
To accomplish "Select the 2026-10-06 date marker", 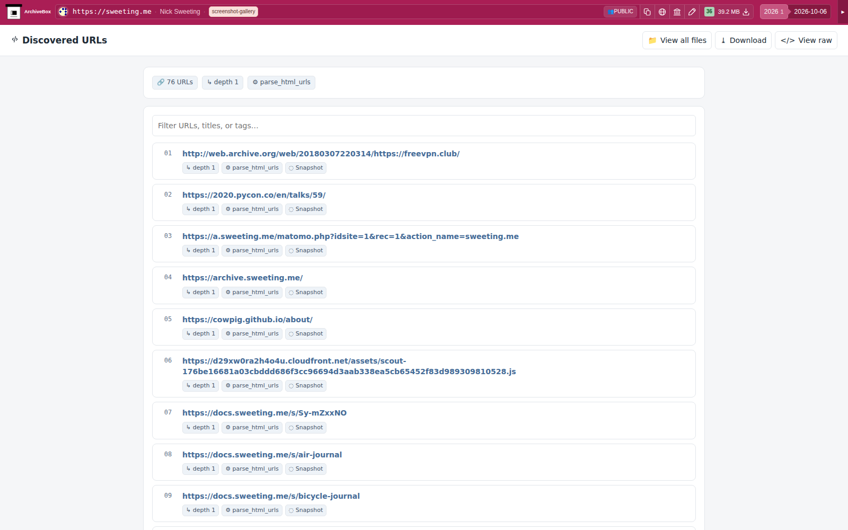I will [810, 12].
